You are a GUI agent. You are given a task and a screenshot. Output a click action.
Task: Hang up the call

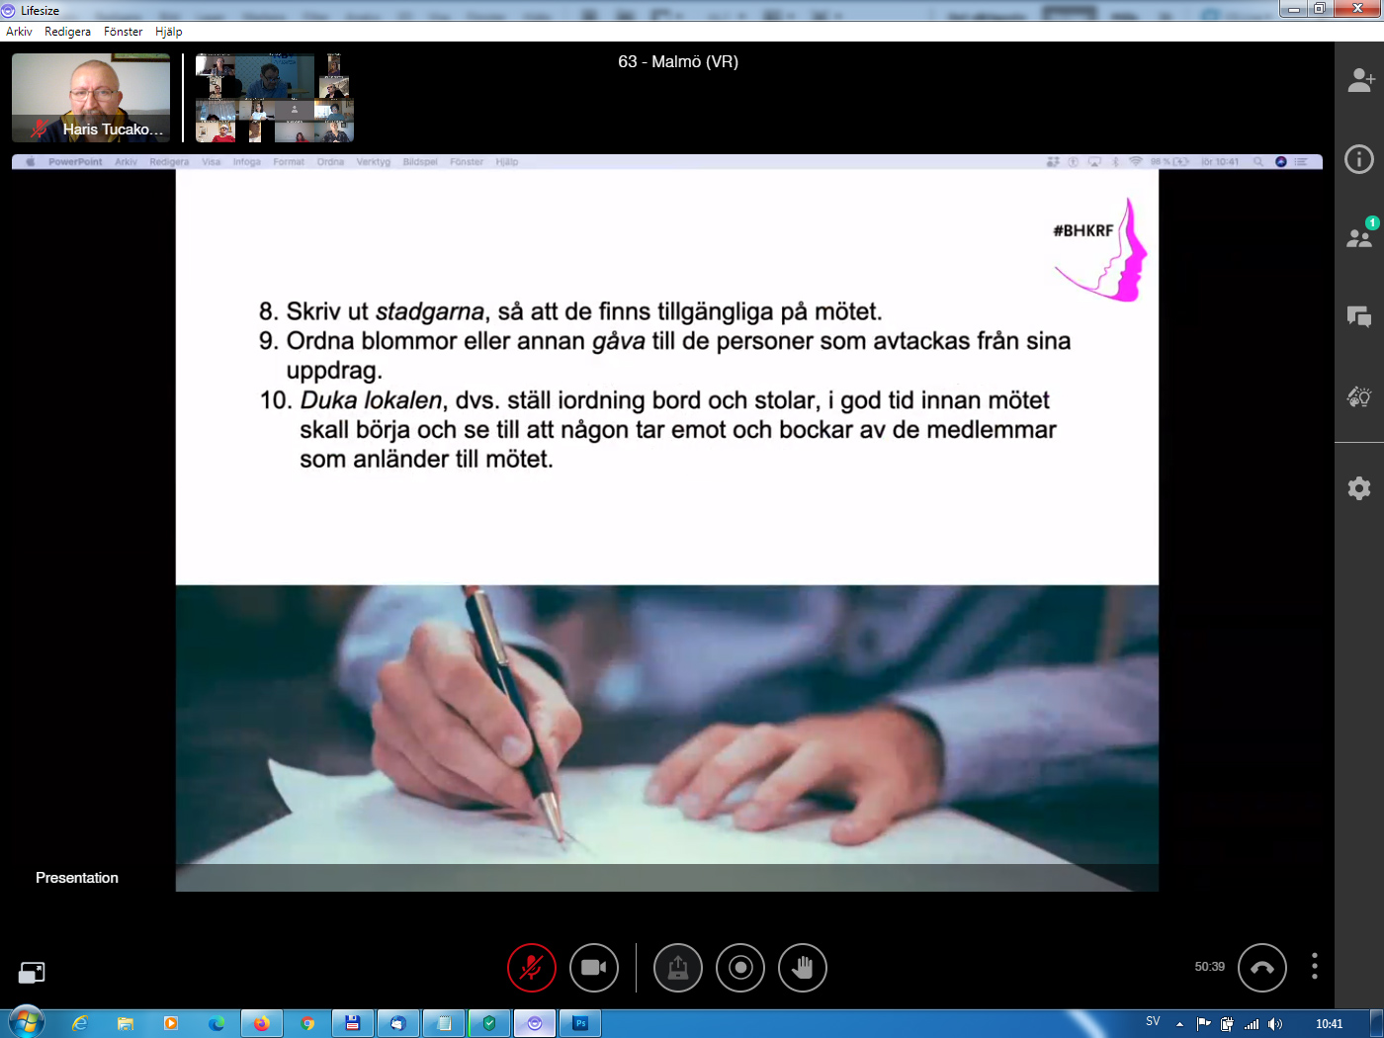[x=1261, y=968]
